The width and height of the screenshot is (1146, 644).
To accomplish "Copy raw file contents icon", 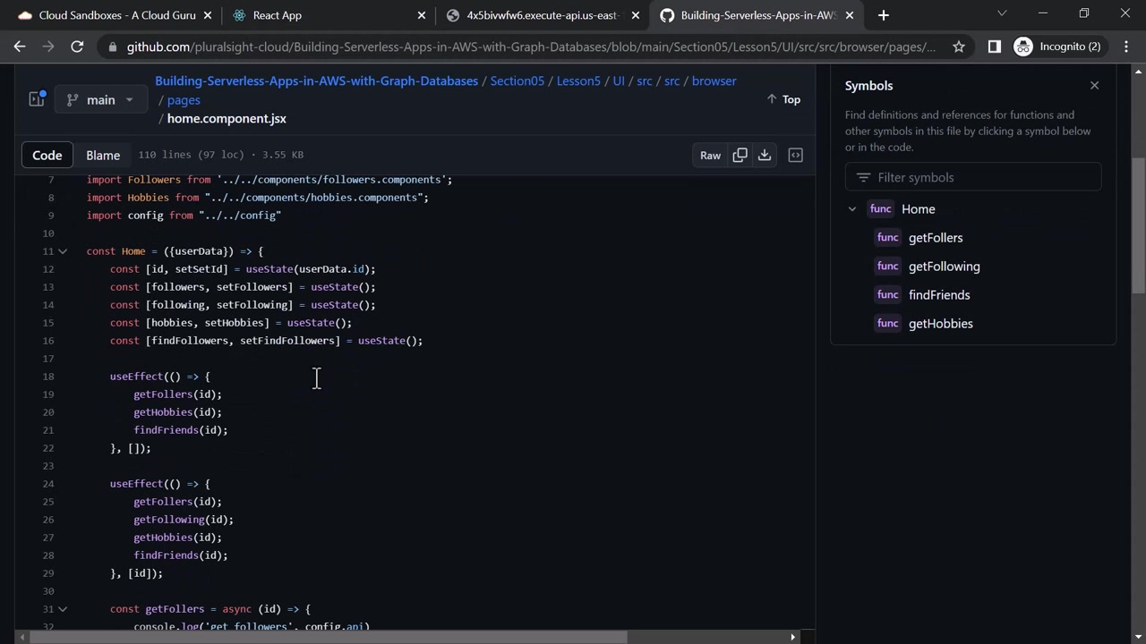I will [740, 155].
